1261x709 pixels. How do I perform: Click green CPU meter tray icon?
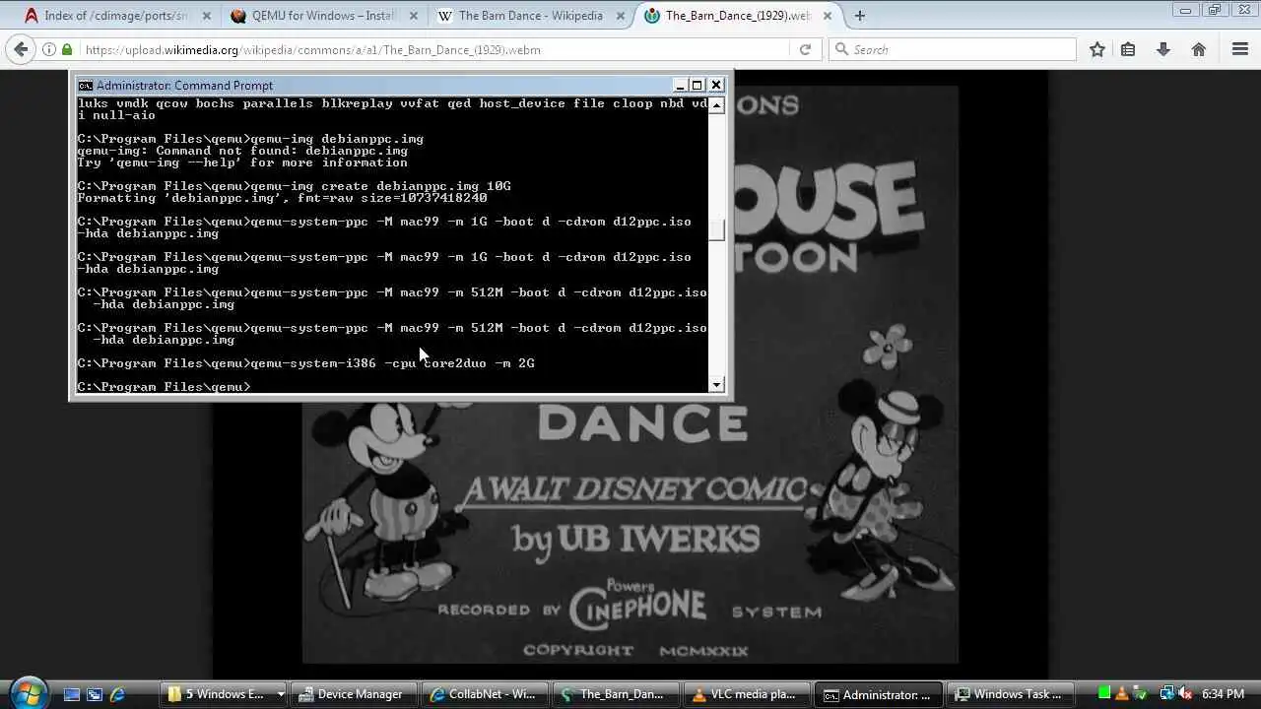click(x=1104, y=693)
